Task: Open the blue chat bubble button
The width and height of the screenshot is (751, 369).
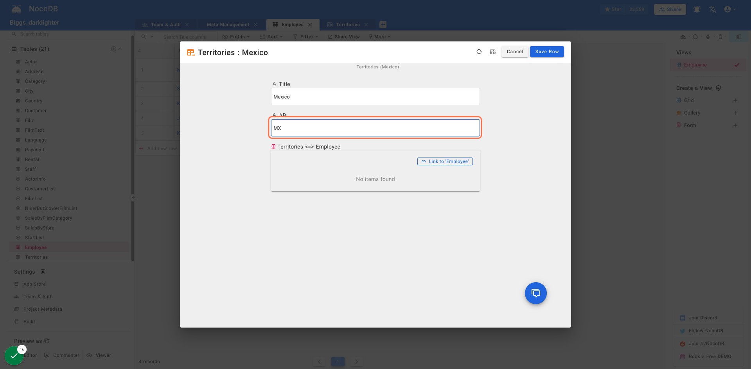Action: 536,293
